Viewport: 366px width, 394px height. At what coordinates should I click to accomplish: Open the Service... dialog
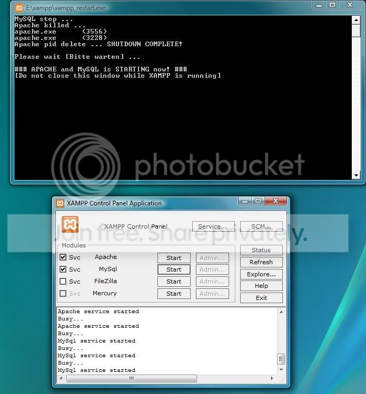click(x=213, y=226)
